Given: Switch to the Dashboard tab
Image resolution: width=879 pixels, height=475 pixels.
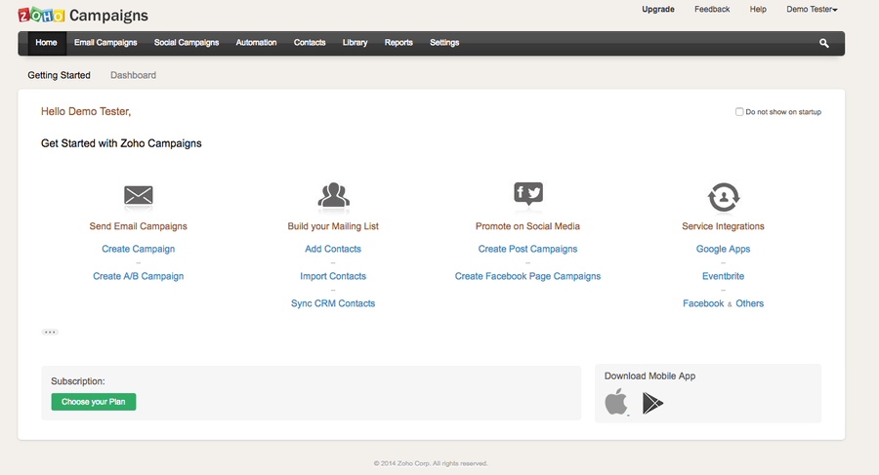Looking at the screenshot, I should (134, 75).
